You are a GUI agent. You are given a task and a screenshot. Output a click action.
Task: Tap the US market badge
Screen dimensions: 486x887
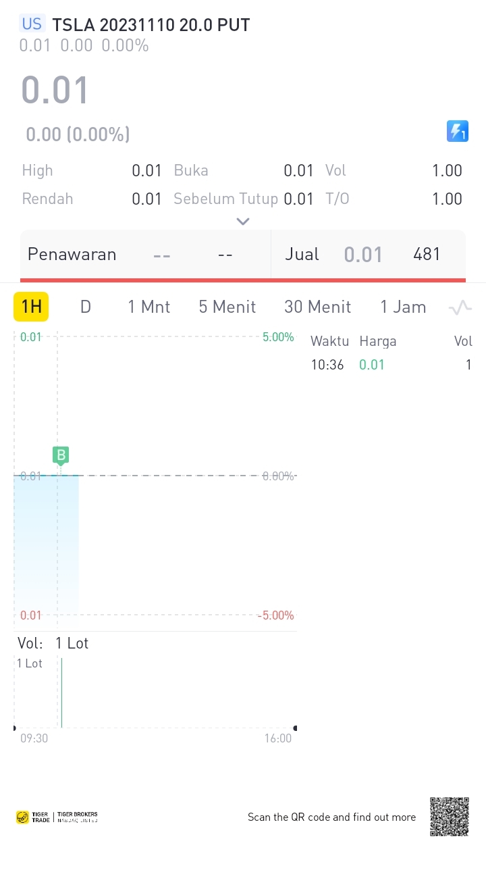[32, 24]
